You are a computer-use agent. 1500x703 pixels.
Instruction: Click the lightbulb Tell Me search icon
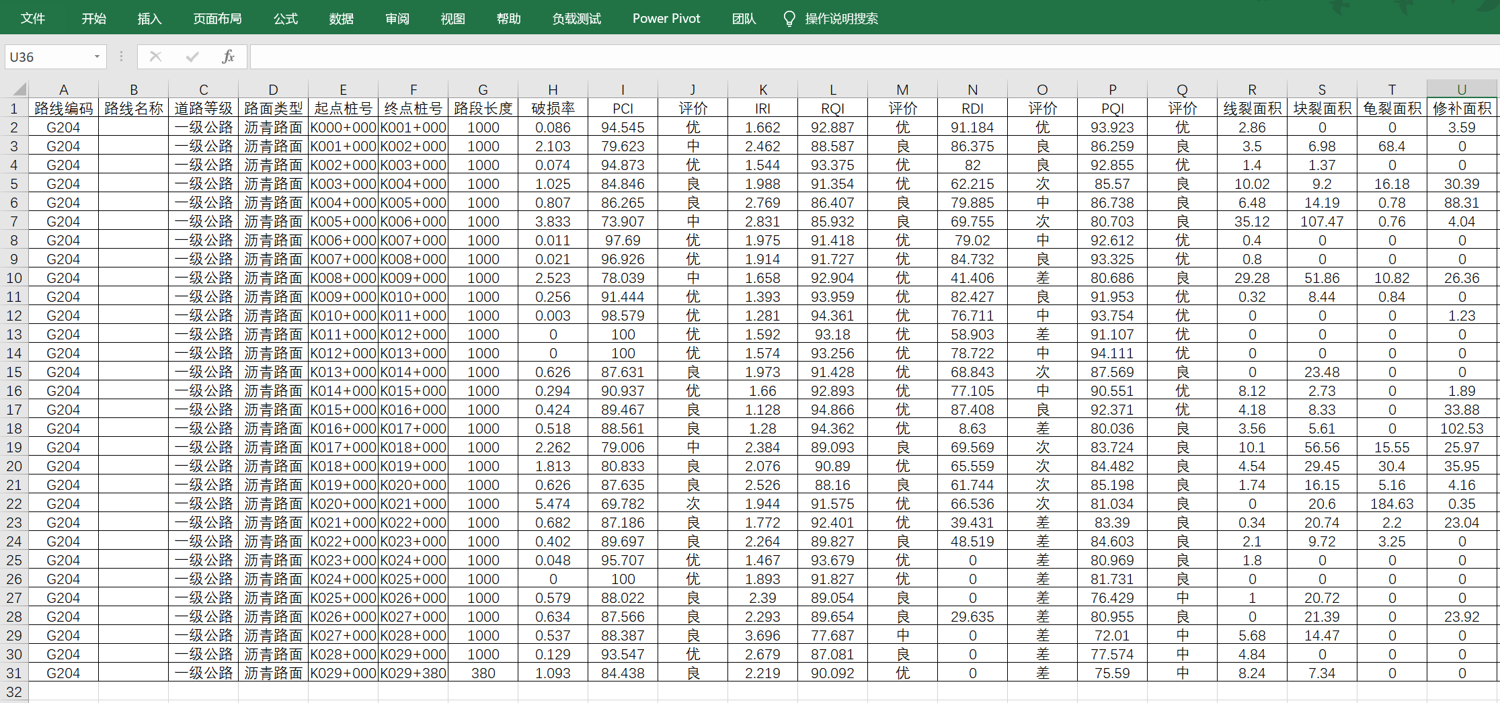(789, 18)
